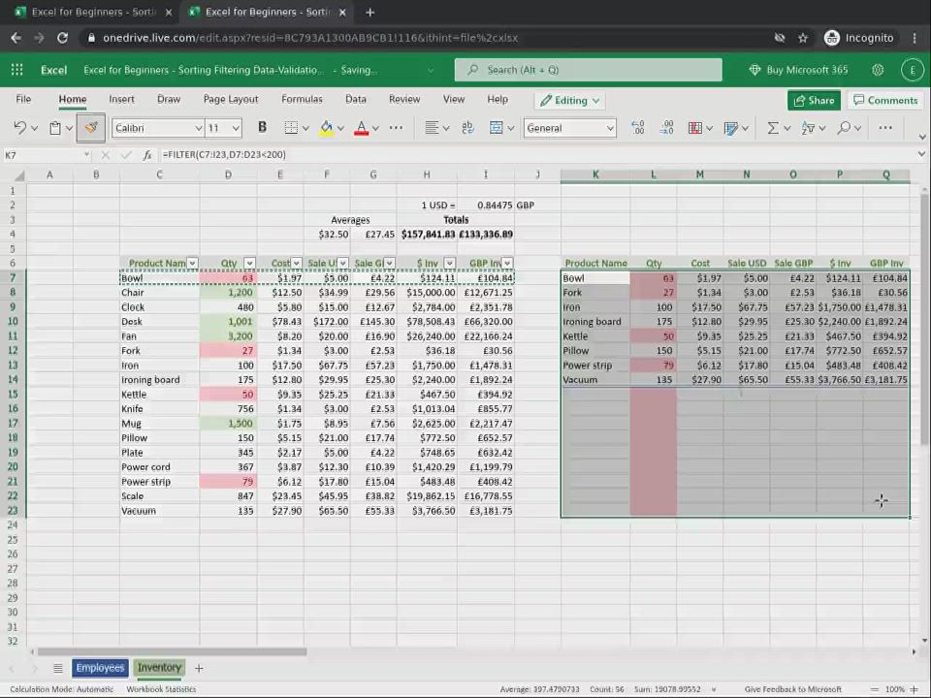The width and height of the screenshot is (931, 698).
Task: Click the Sort & Filter icon
Action: click(x=808, y=128)
